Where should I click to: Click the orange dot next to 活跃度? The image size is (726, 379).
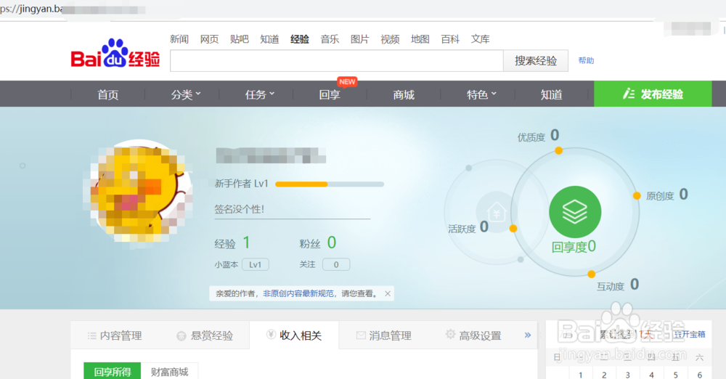[x=513, y=229]
